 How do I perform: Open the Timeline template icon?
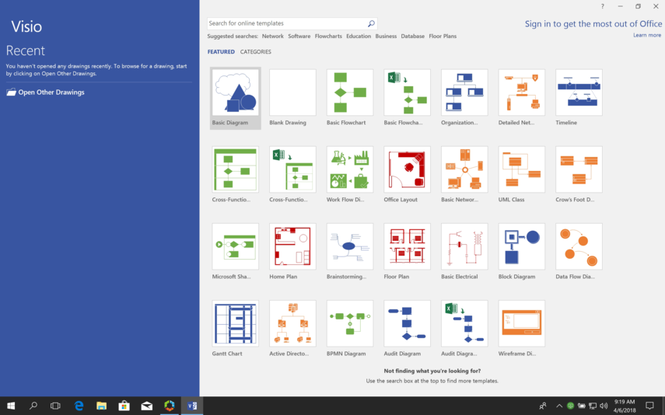pos(579,92)
